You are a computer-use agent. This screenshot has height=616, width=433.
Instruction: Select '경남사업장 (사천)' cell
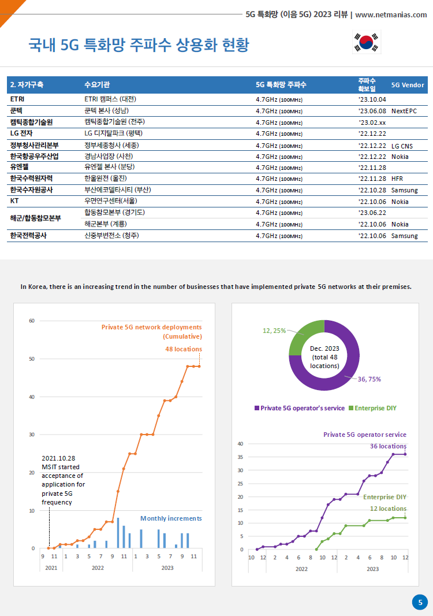pos(109,157)
